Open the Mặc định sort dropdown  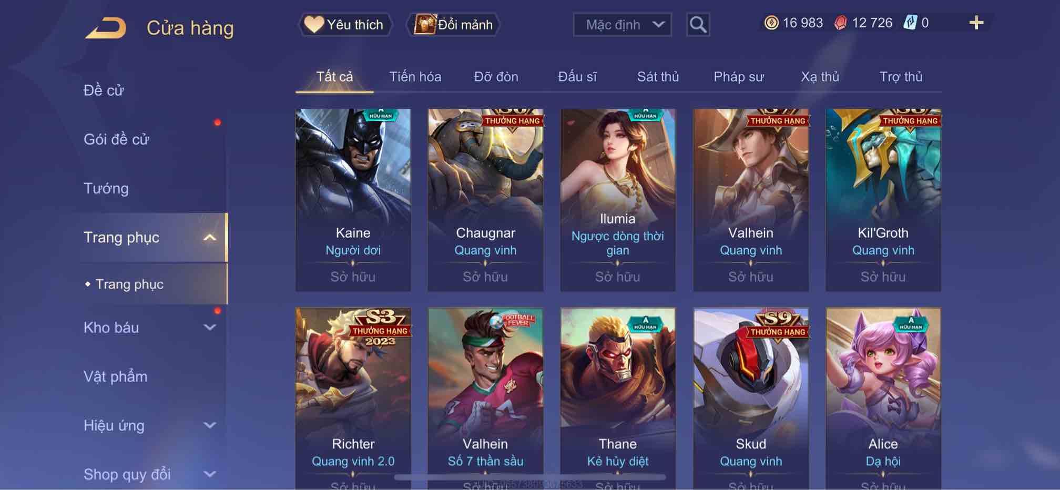622,25
